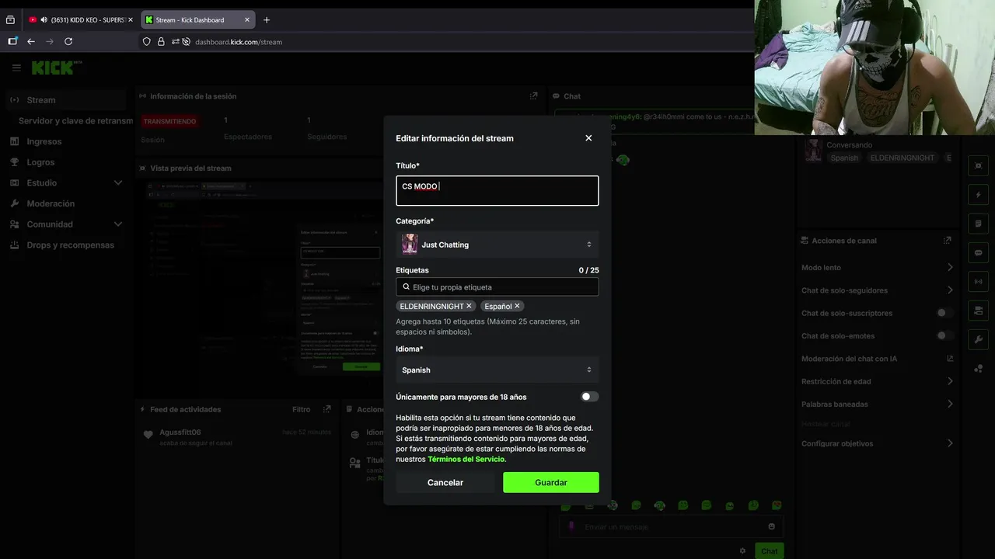Open the Idioma dropdown showing Spanish
995x559 pixels.
point(497,370)
